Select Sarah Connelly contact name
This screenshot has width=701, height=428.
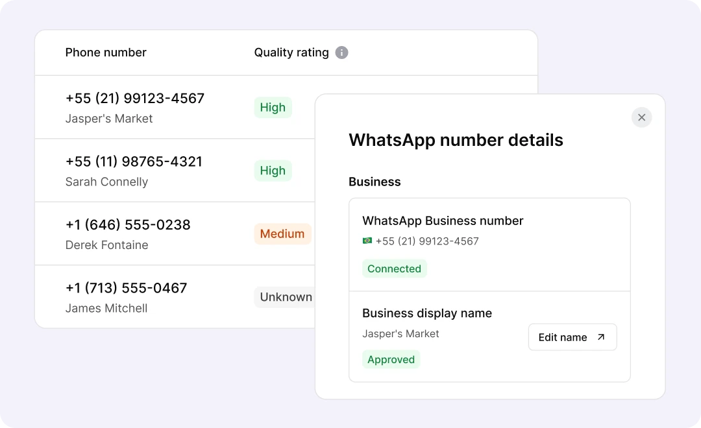click(106, 182)
